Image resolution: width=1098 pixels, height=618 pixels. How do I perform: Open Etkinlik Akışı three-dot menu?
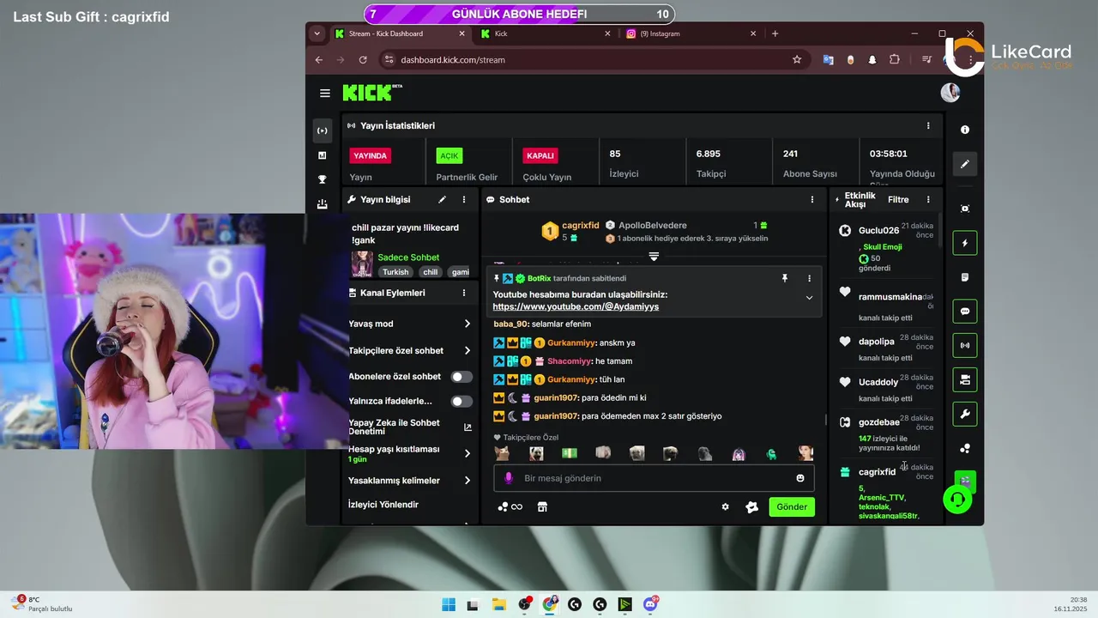click(x=928, y=199)
